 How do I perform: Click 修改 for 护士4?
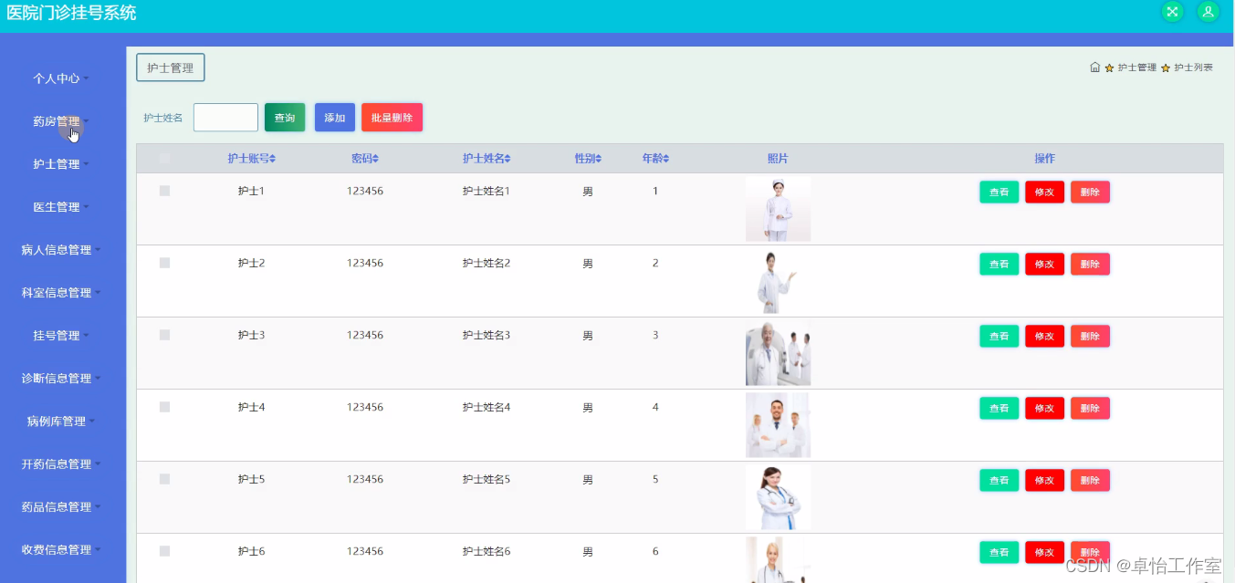[x=1045, y=408]
